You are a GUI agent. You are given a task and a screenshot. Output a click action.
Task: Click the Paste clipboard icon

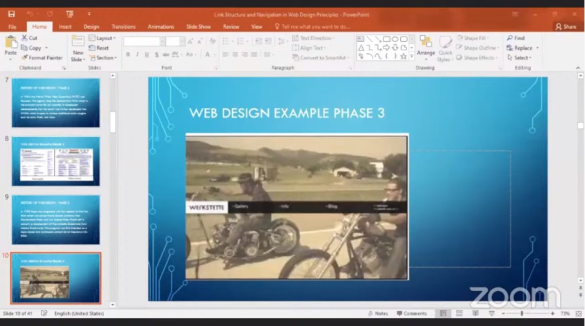(10, 42)
